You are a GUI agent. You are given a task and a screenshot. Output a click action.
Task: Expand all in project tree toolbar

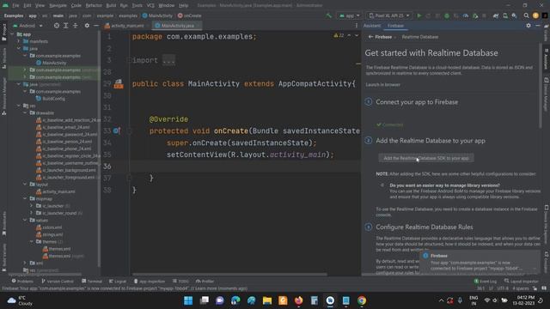(65, 26)
